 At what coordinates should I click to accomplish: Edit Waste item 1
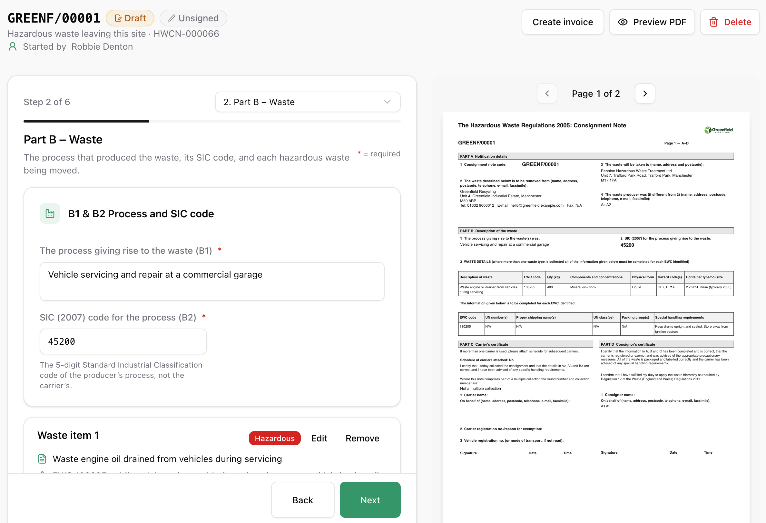319,438
